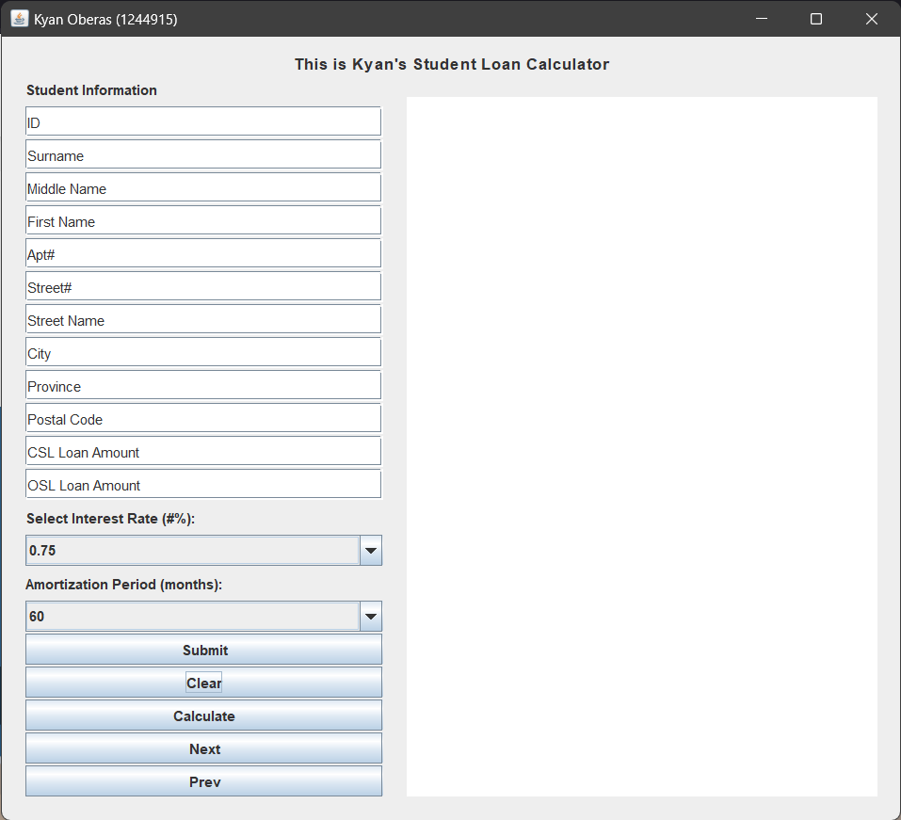Go to Next student record
The width and height of the screenshot is (901, 820).
[203, 748]
